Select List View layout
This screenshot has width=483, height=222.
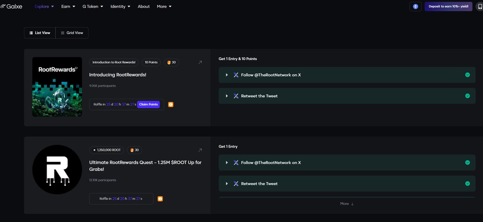[40, 33]
